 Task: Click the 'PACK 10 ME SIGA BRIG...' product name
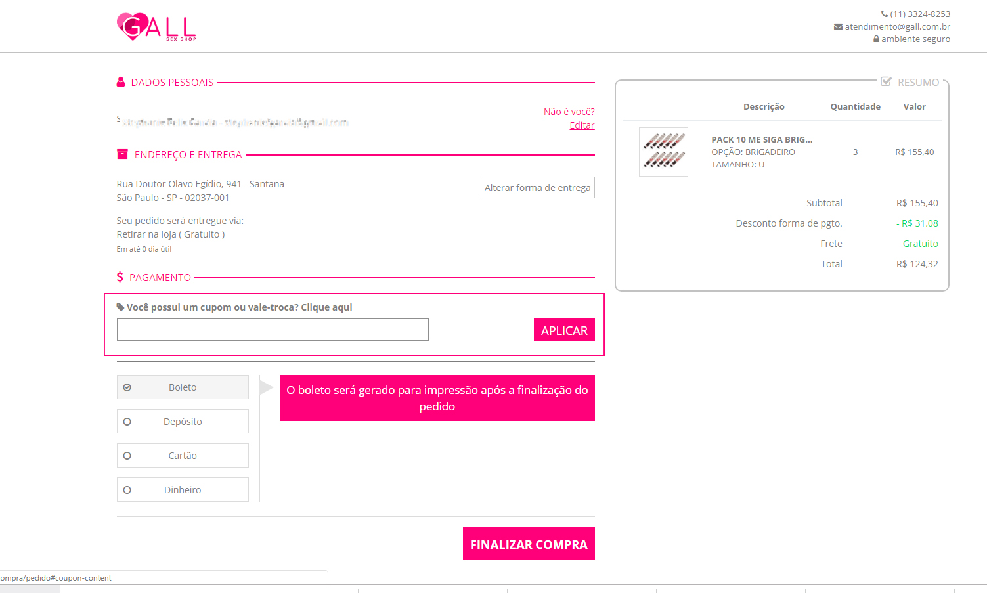762,139
